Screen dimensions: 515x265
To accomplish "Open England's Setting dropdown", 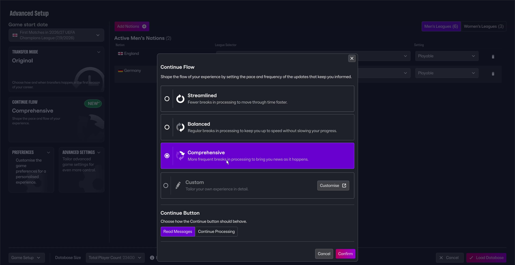I will tap(447, 56).
